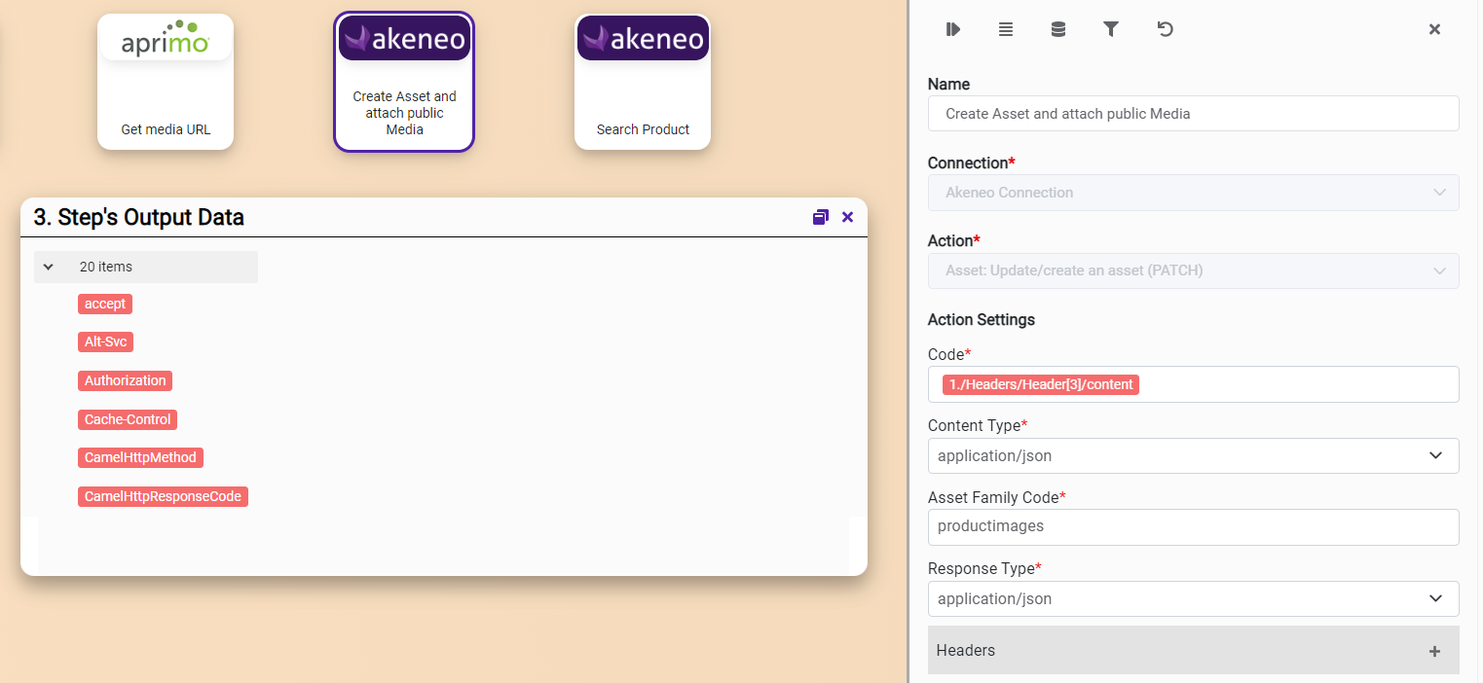Viewport: 1483px width, 683px height.
Task: Add a header with the plus icon
Action: tap(1434, 651)
